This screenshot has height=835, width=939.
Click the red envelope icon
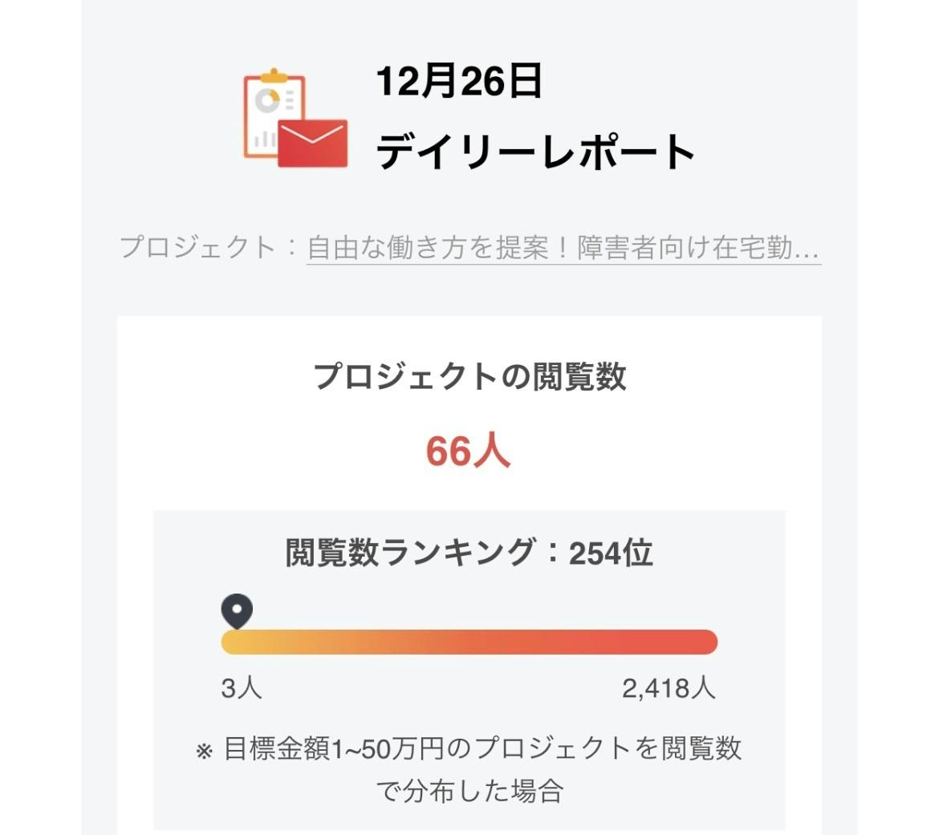click(x=313, y=144)
